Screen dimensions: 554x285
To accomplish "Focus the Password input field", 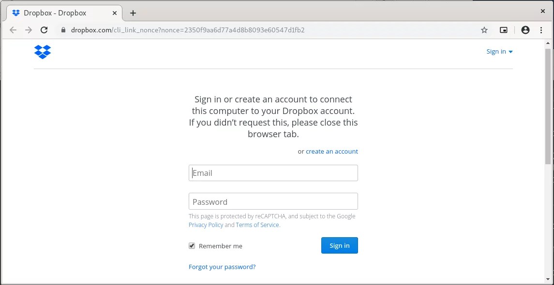I will click(x=273, y=201).
